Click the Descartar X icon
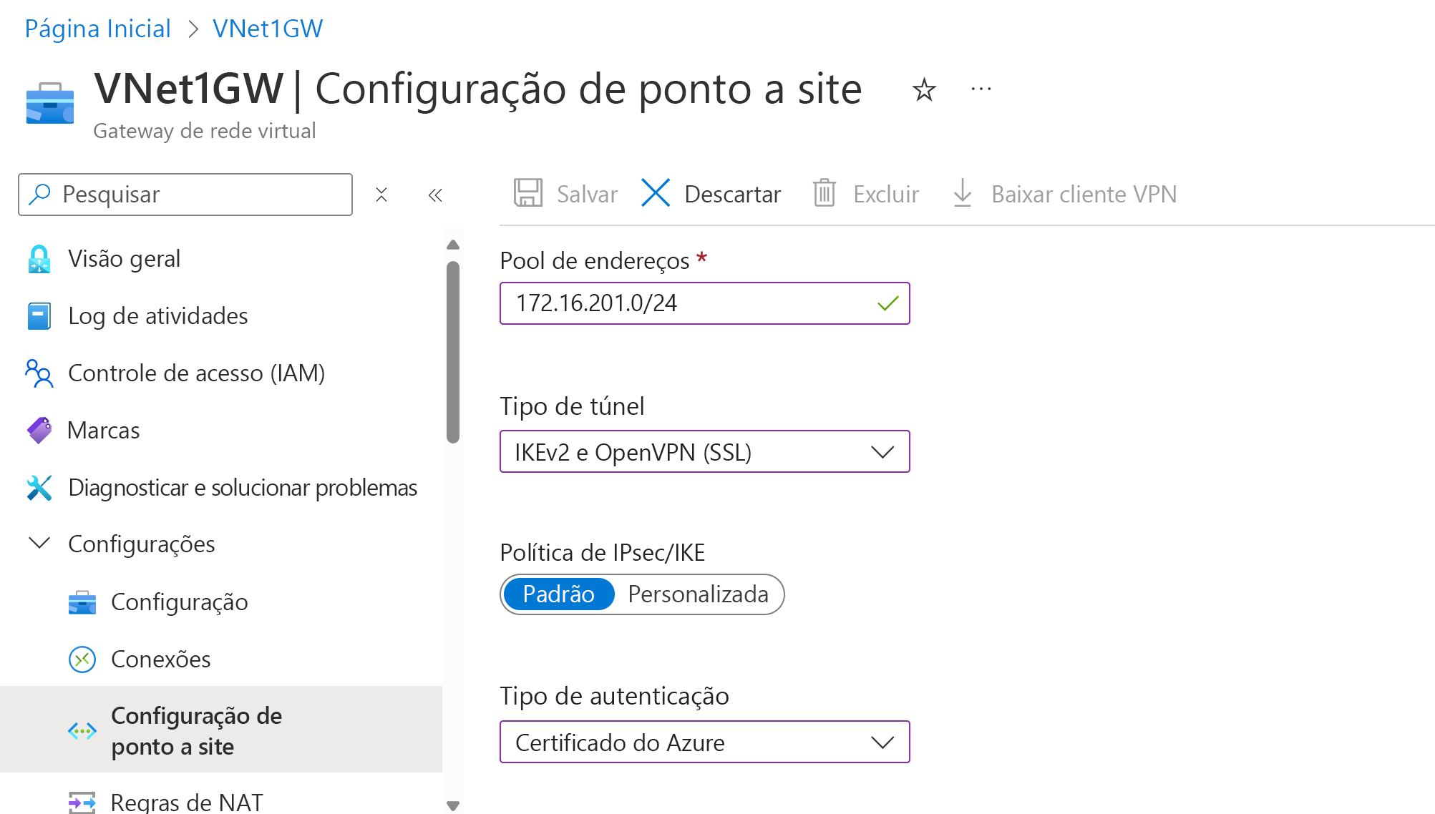 tap(656, 193)
